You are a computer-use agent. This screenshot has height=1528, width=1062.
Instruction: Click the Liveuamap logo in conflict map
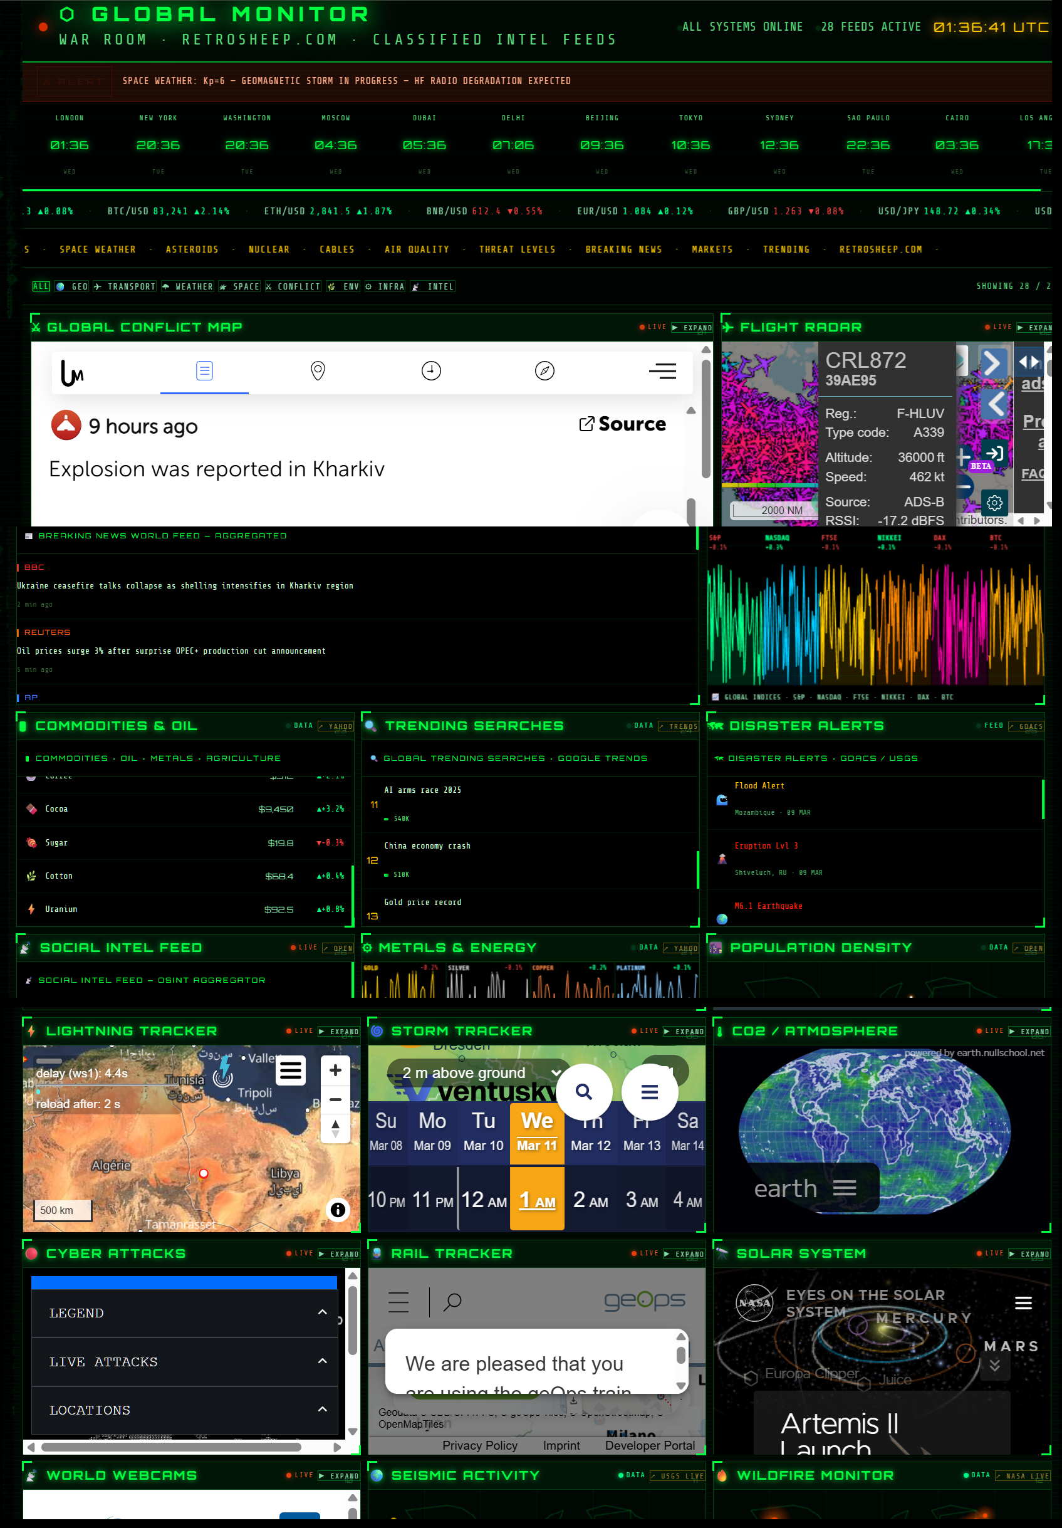point(72,373)
